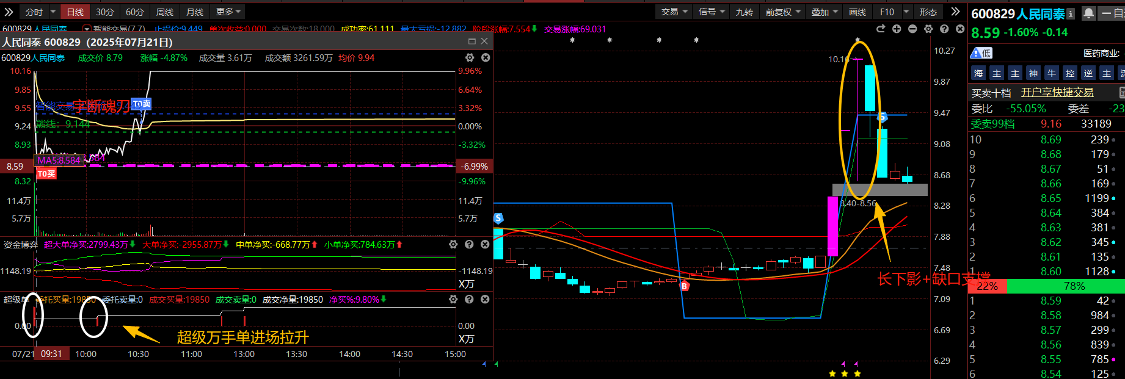Zoom in K-line chart with plus icon
This screenshot has width=1125, height=379.
pyautogui.click(x=897, y=29)
